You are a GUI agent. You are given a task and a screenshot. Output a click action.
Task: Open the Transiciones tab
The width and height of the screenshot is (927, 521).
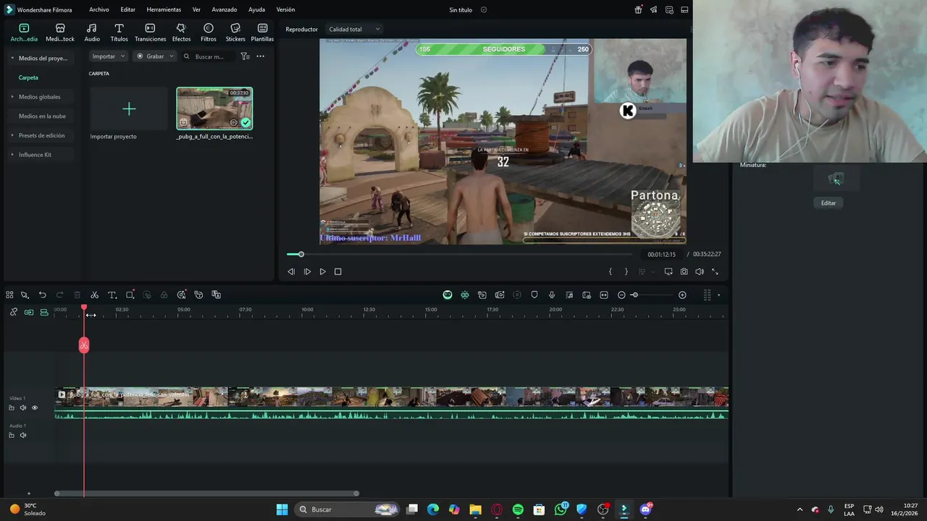150,33
